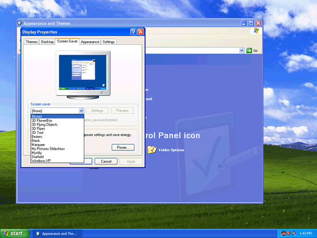Expand the address bar dropdown arrow
The image size is (317, 238).
(241, 51)
